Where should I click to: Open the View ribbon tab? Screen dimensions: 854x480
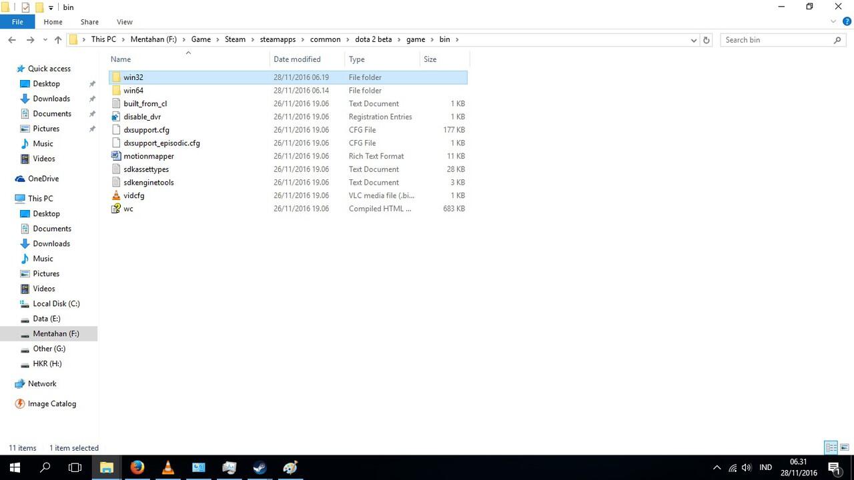coord(124,22)
